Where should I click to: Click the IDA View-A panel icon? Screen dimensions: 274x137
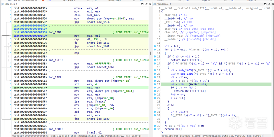click(3, 4)
